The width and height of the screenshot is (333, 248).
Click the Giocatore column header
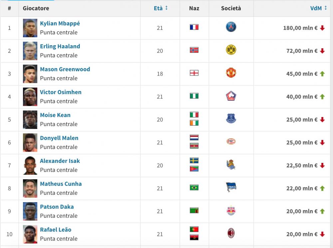click(x=36, y=8)
